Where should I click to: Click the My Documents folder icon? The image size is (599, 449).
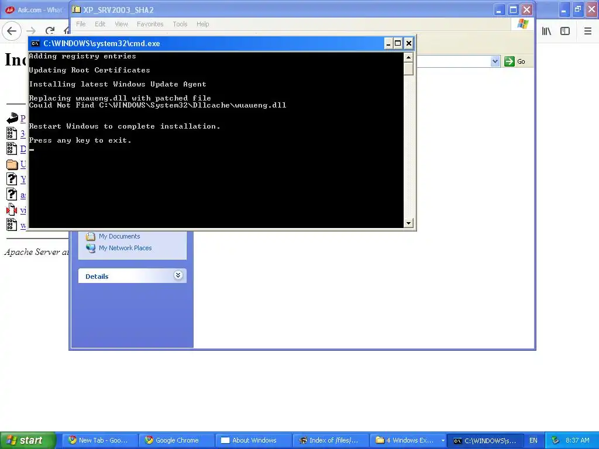[91, 236]
